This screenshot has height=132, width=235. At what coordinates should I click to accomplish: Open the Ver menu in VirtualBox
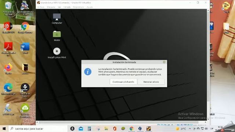tap(59, 7)
